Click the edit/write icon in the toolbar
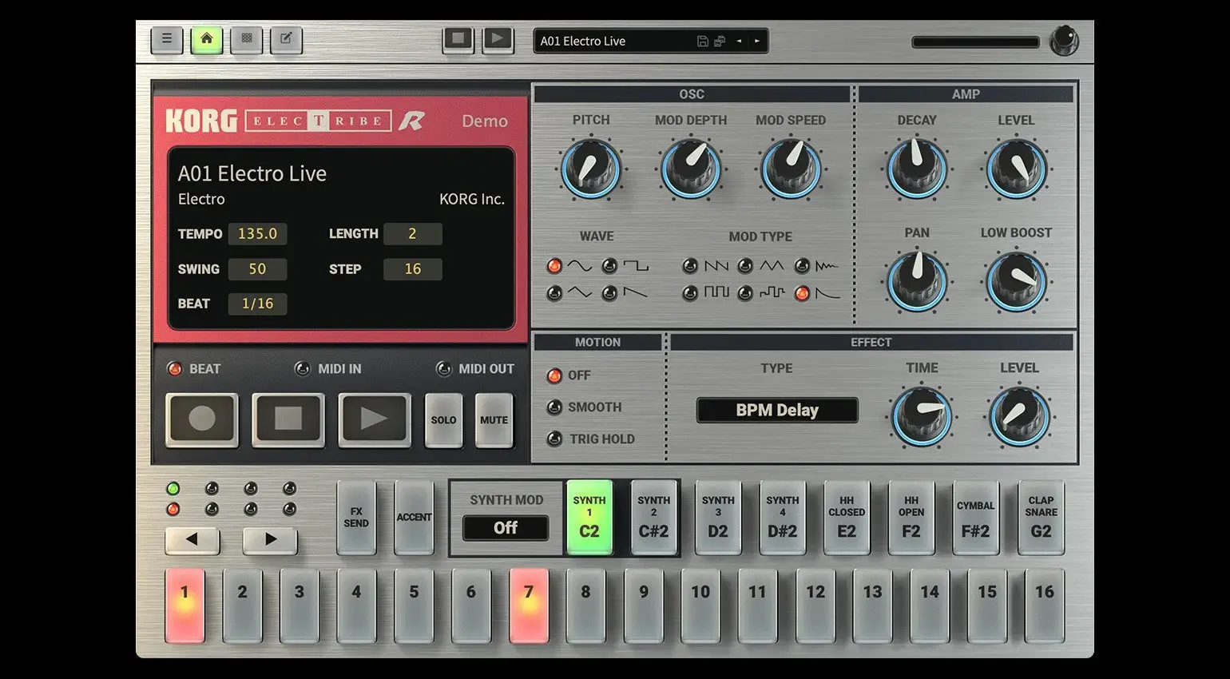Image resolution: width=1230 pixels, height=679 pixels. pyautogui.click(x=285, y=39)
